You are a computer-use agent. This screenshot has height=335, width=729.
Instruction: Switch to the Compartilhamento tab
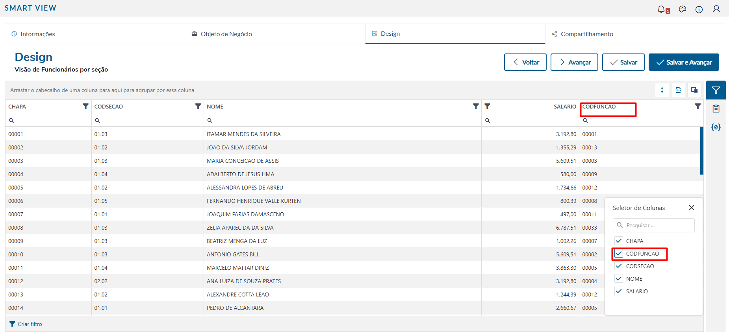[x=635, y=34]
